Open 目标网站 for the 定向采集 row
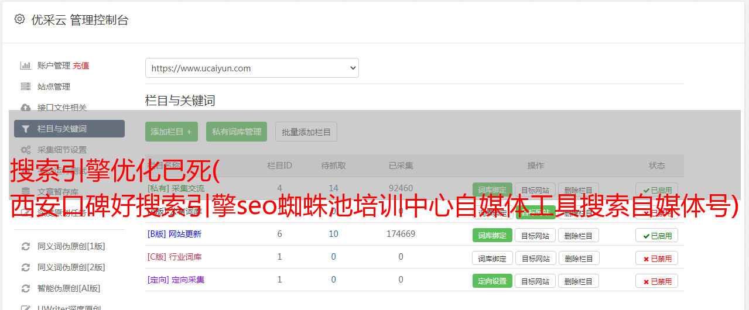The height and width of the screenshot is (310, 749). point(535,281)
